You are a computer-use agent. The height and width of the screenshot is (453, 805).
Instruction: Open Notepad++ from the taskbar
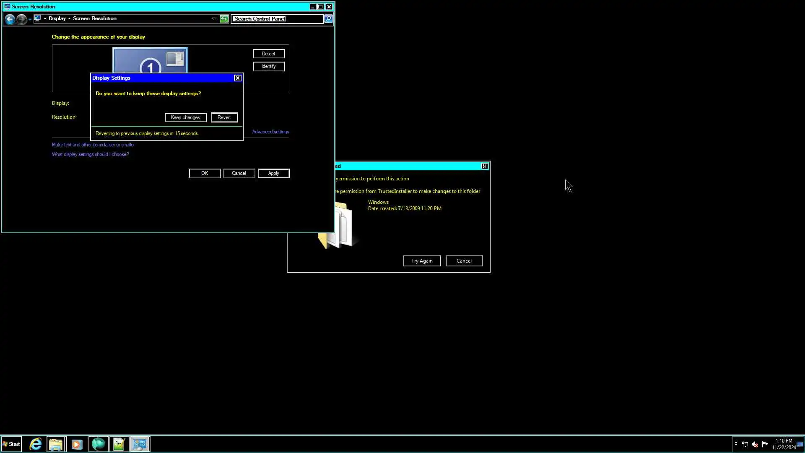pyautogui.click(x=119, y=444)
